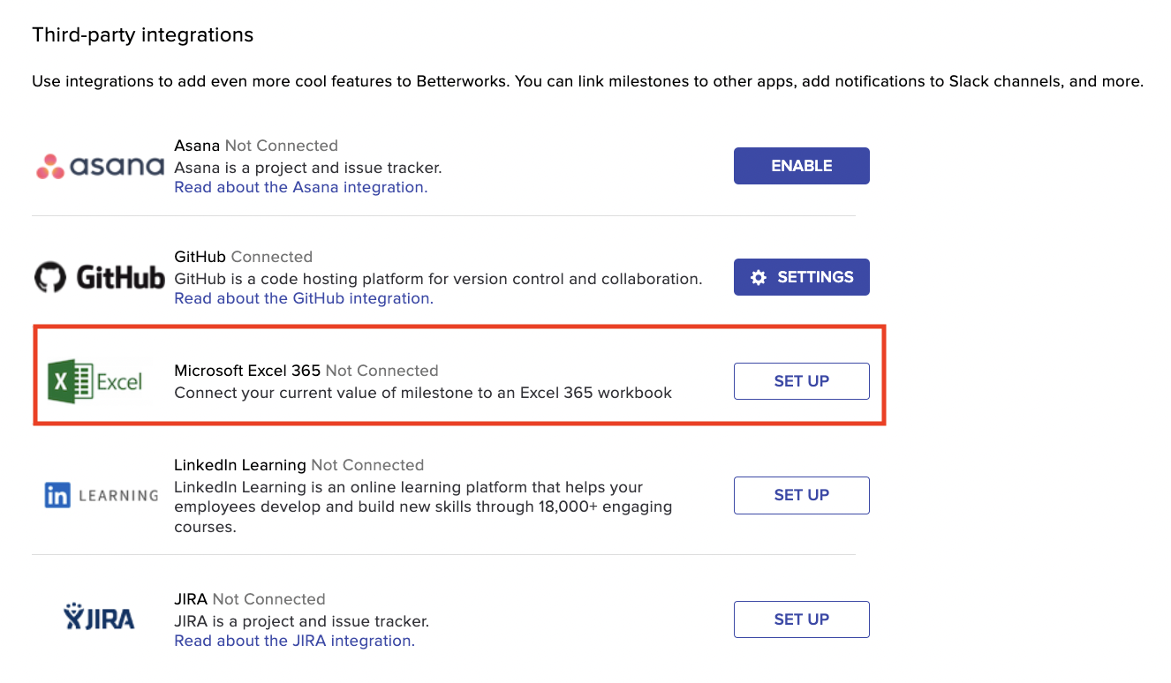The image size is (1171, 683).
Task: Open the Asana integration documentation link
Action: 298,187
